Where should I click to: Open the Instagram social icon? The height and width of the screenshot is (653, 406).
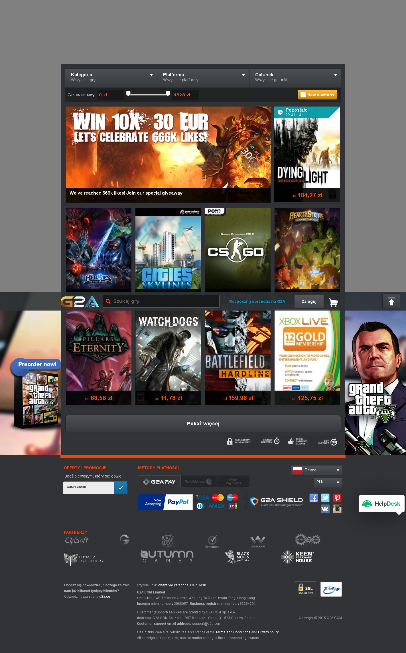pyautogui.click(x=337, y=509)
